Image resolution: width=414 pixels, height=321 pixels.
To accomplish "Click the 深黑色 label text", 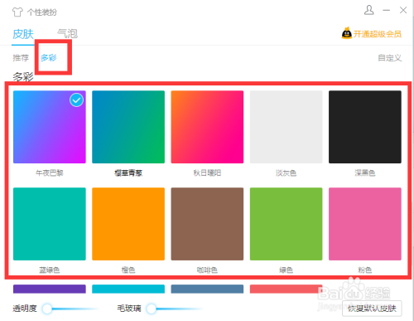I will [x=365, y=173].
